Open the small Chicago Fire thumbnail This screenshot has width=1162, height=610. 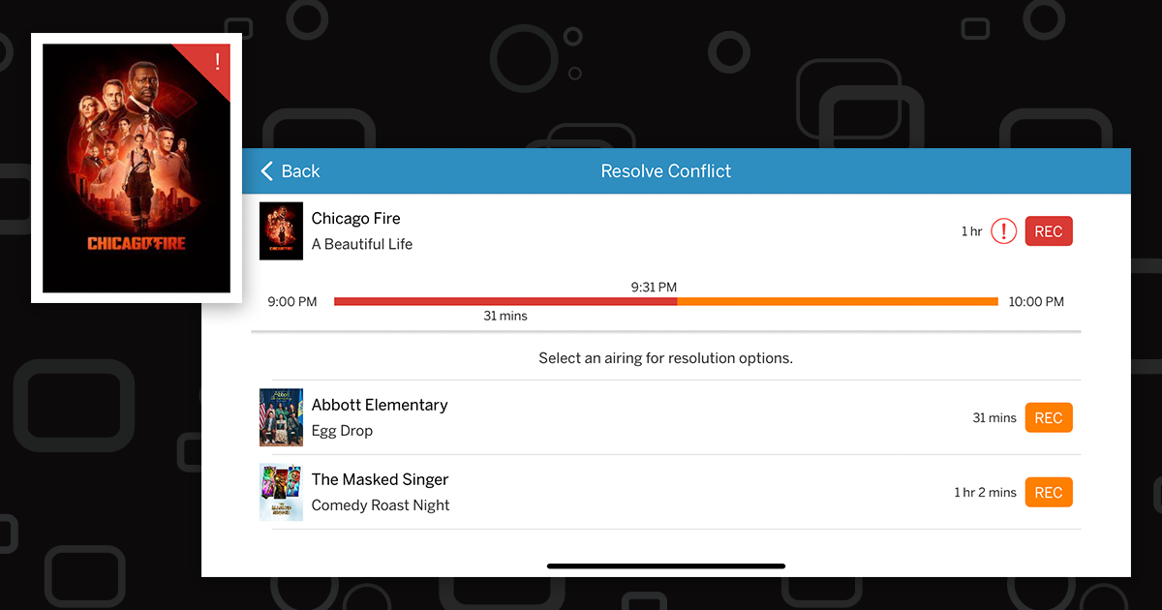tap(281, 230)
